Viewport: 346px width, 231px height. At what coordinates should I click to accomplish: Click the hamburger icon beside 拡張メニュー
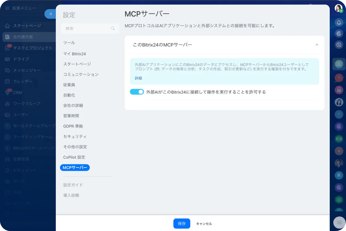tap(7, 8)
